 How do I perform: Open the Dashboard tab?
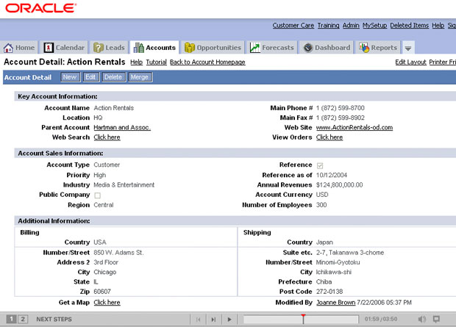pos(327,48)
